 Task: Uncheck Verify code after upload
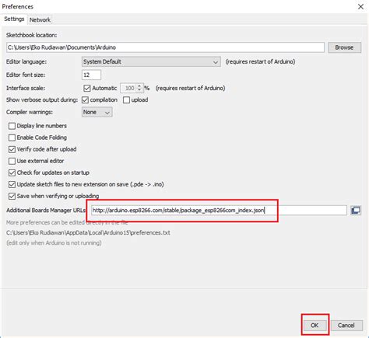pyautogui.click(x=12, y=149)
